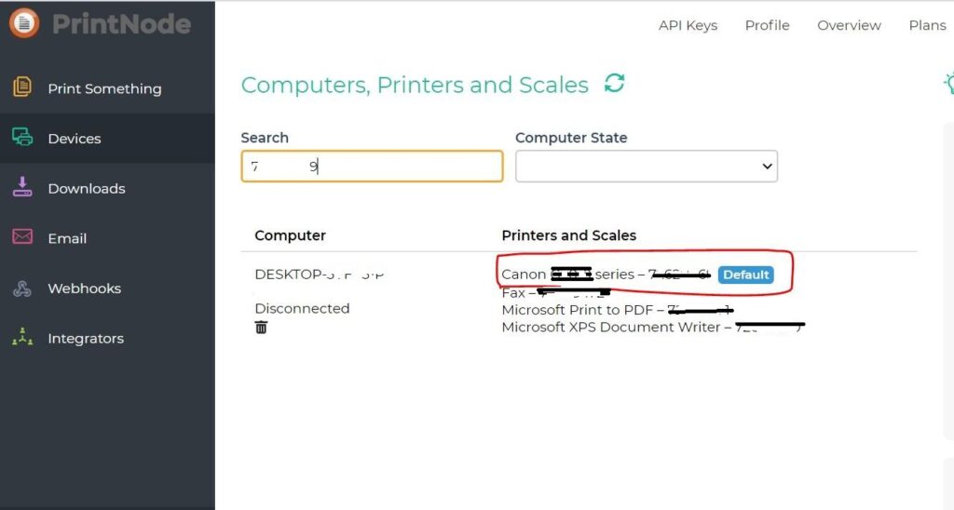Click the blue Default badge
Viewport: 954px width, 510px height.
745,275
